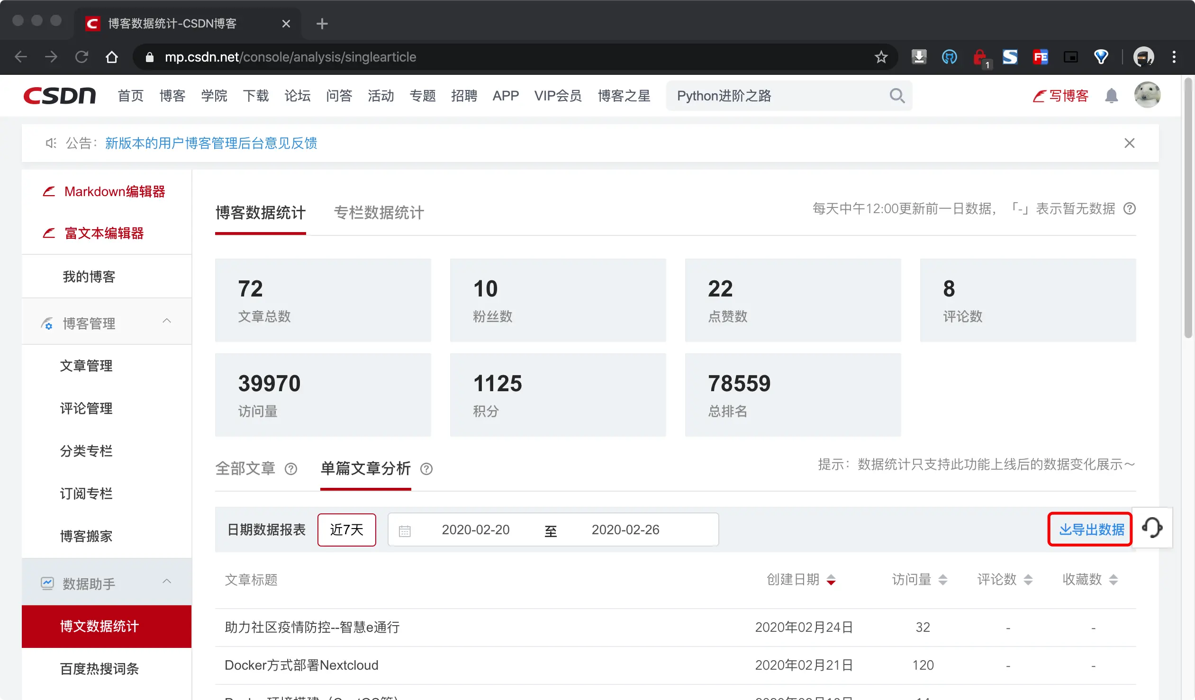This screenshot has width=1195, height=700.
Task: Bookmark page with the star icon
Action: [x=881, y=57]
